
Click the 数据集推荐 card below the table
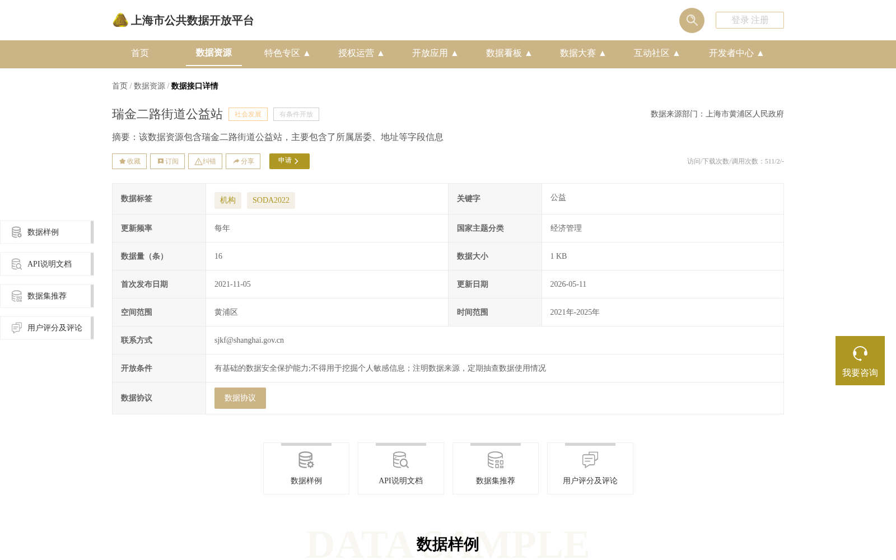(x=496, y=469)
